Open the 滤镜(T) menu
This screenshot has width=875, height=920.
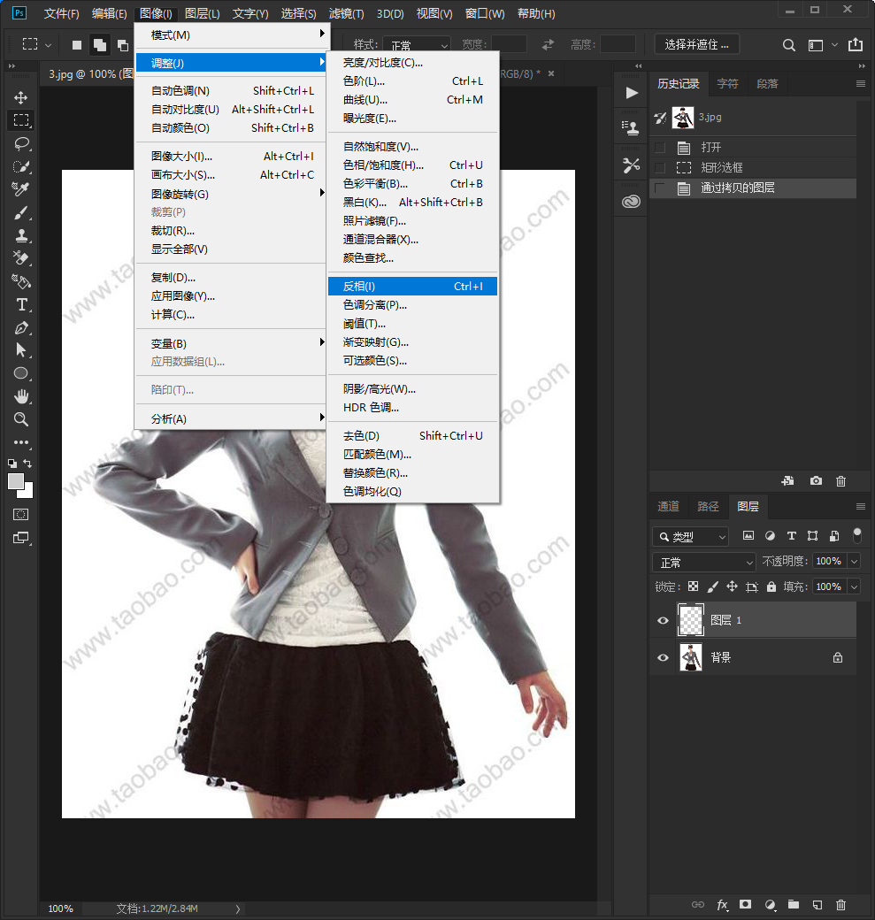[x=346, y=13]
